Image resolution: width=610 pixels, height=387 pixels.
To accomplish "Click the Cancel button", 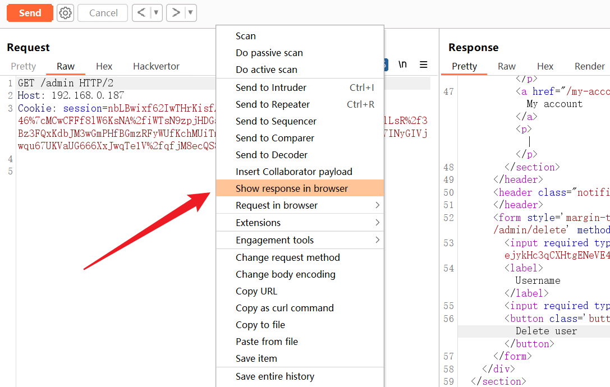I will coord(103,13).
